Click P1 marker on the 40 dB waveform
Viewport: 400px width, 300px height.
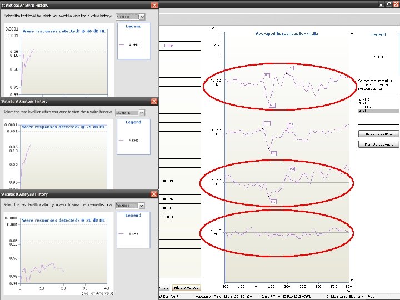267,76
